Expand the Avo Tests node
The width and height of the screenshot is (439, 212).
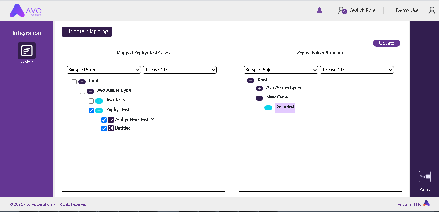click(99, 101)
